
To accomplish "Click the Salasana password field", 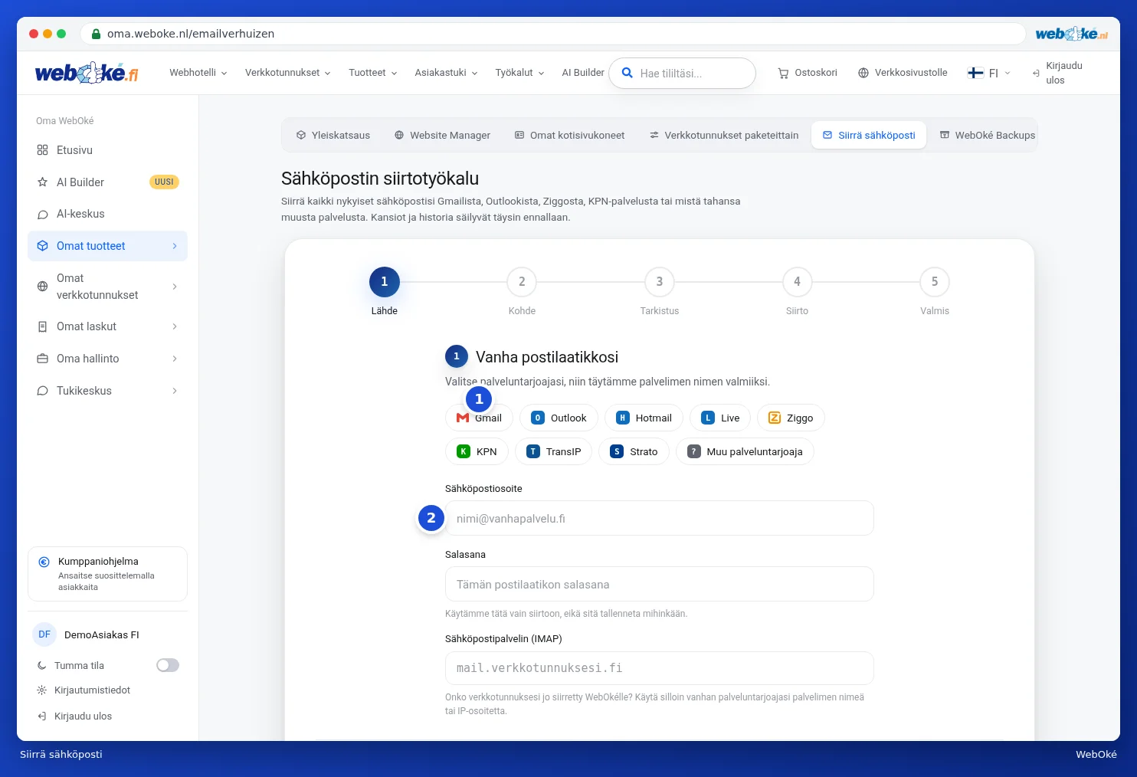I will point(660,584).
